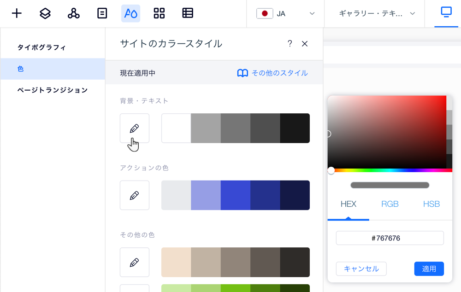Select the light gray background swatch
Viewport: 461px width, 292px height.
(x=206, y=128)
